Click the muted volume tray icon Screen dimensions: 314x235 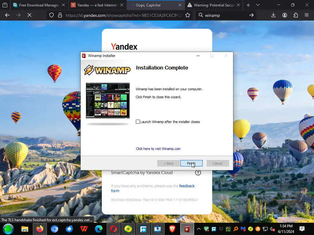point(272,229)
